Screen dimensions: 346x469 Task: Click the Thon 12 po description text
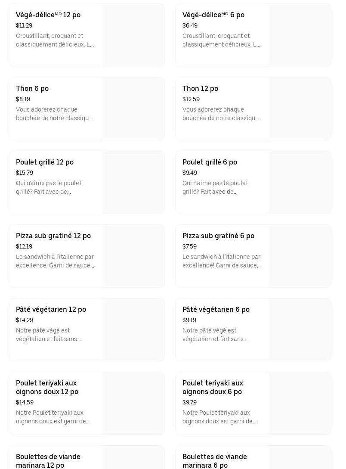point(221,114)
